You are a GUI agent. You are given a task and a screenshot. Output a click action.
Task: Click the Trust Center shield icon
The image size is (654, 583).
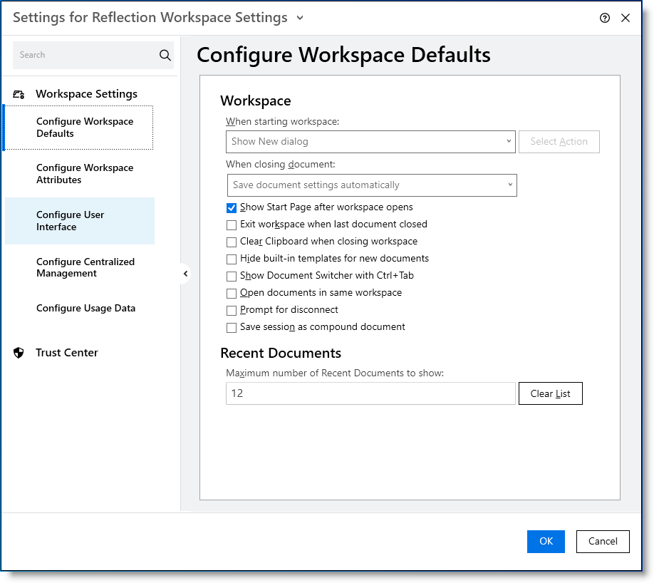[x=19, y=353]
